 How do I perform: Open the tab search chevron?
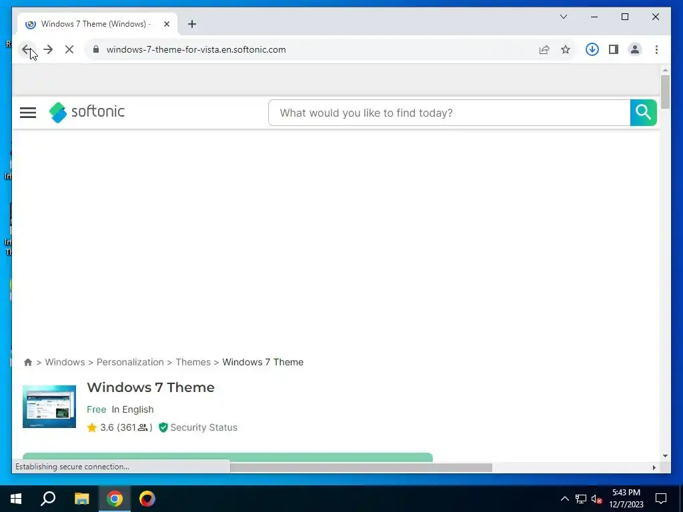563,17
